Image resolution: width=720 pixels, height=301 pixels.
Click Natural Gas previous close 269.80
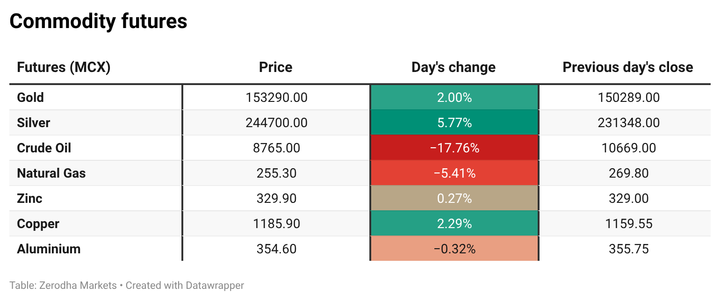628,173
